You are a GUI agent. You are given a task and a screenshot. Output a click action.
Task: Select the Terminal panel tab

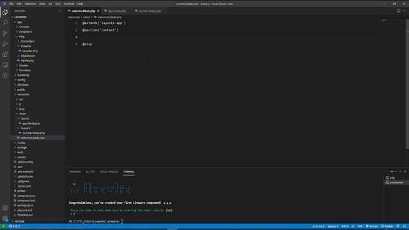(128, 172)
